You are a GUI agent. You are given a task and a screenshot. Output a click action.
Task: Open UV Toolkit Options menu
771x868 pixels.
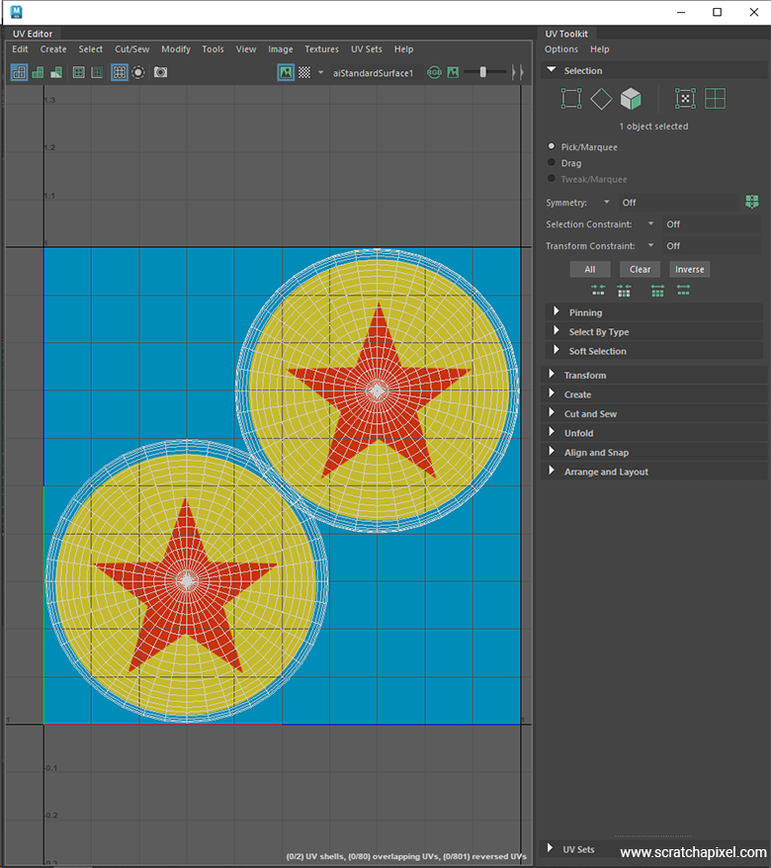[561, 49]
